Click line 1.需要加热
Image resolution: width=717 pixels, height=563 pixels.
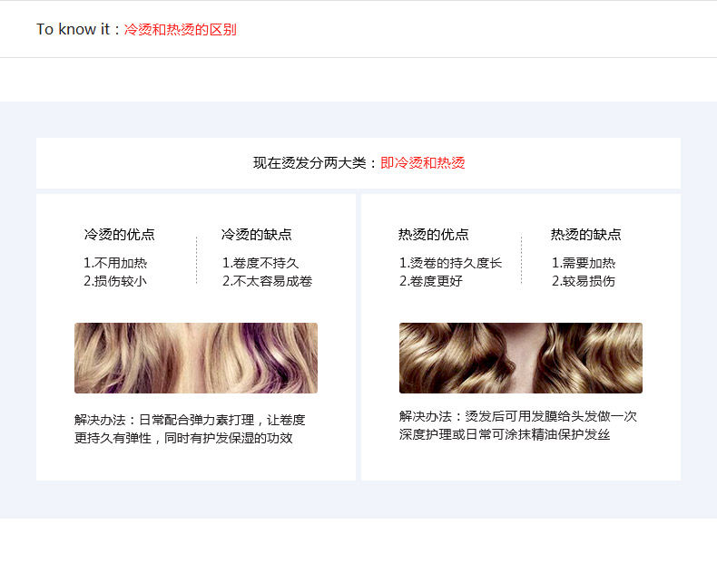point(584,263)
